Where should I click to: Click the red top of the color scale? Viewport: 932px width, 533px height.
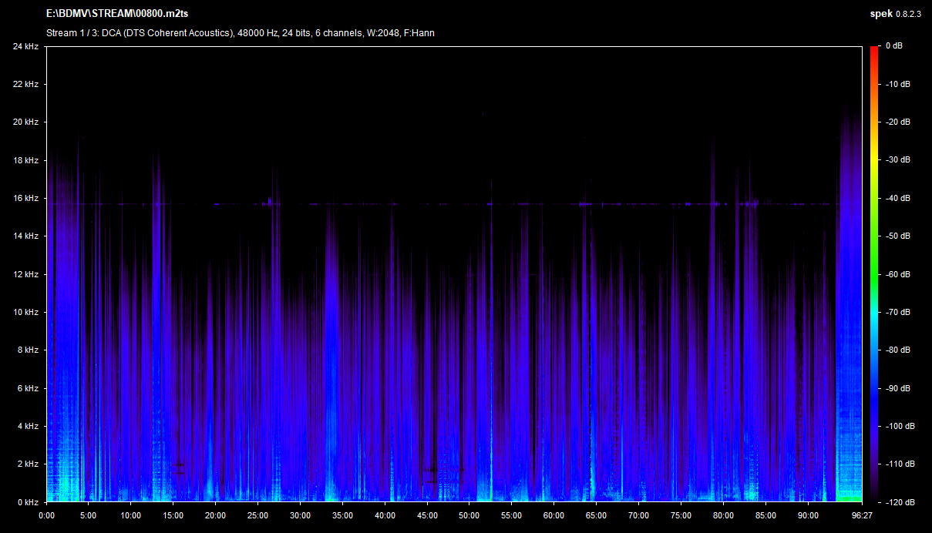coord(873,50)
